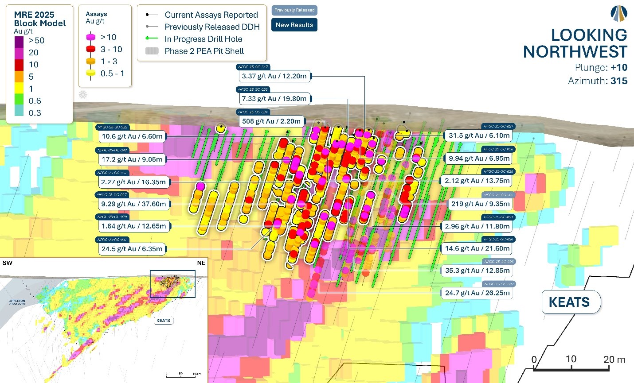Click the 24.7 g/t Au / 26.25m callout
The image size is (634, 383).
coord(477,293)
